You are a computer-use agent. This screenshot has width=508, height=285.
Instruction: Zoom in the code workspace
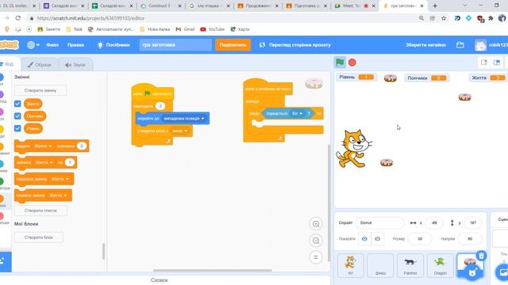coord(316,224)
